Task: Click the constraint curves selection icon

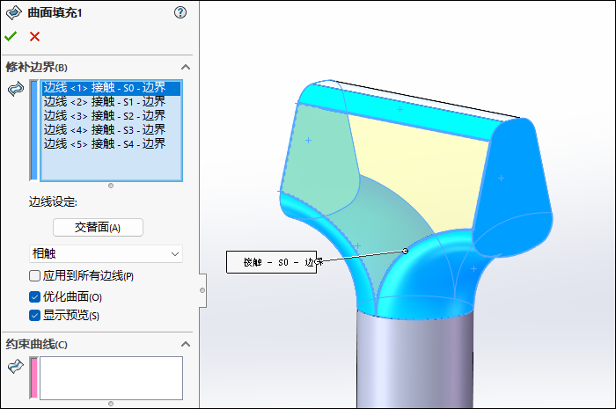Action: (x=15, y=367)
